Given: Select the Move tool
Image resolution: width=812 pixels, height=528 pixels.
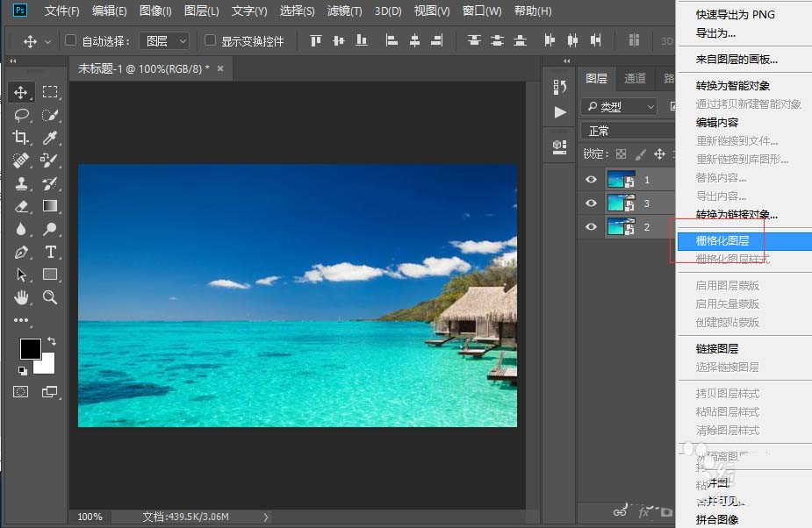Looking at the screenshot, I should point(21,92).
